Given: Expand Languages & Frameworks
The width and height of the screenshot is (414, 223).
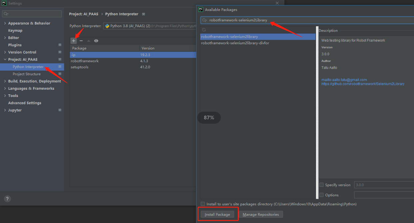Looking at the screenshot, I should [x=5, y=88].
